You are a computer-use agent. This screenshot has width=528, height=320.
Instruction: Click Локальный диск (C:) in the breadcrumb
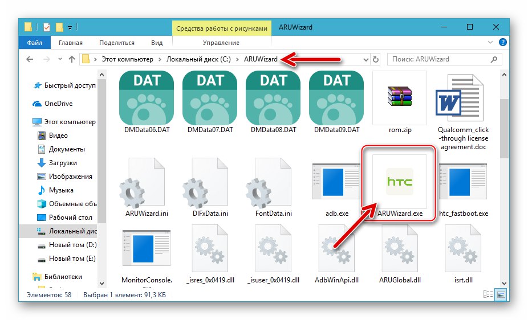(x=198, y=59)
